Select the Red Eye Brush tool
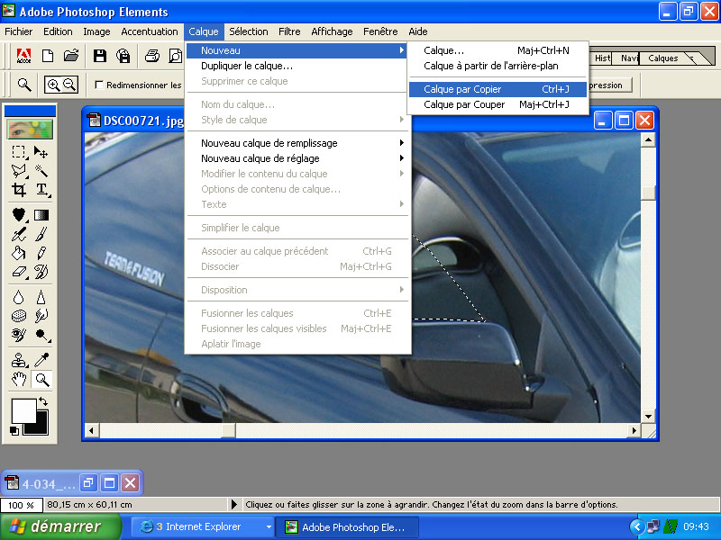 [19, 335]
